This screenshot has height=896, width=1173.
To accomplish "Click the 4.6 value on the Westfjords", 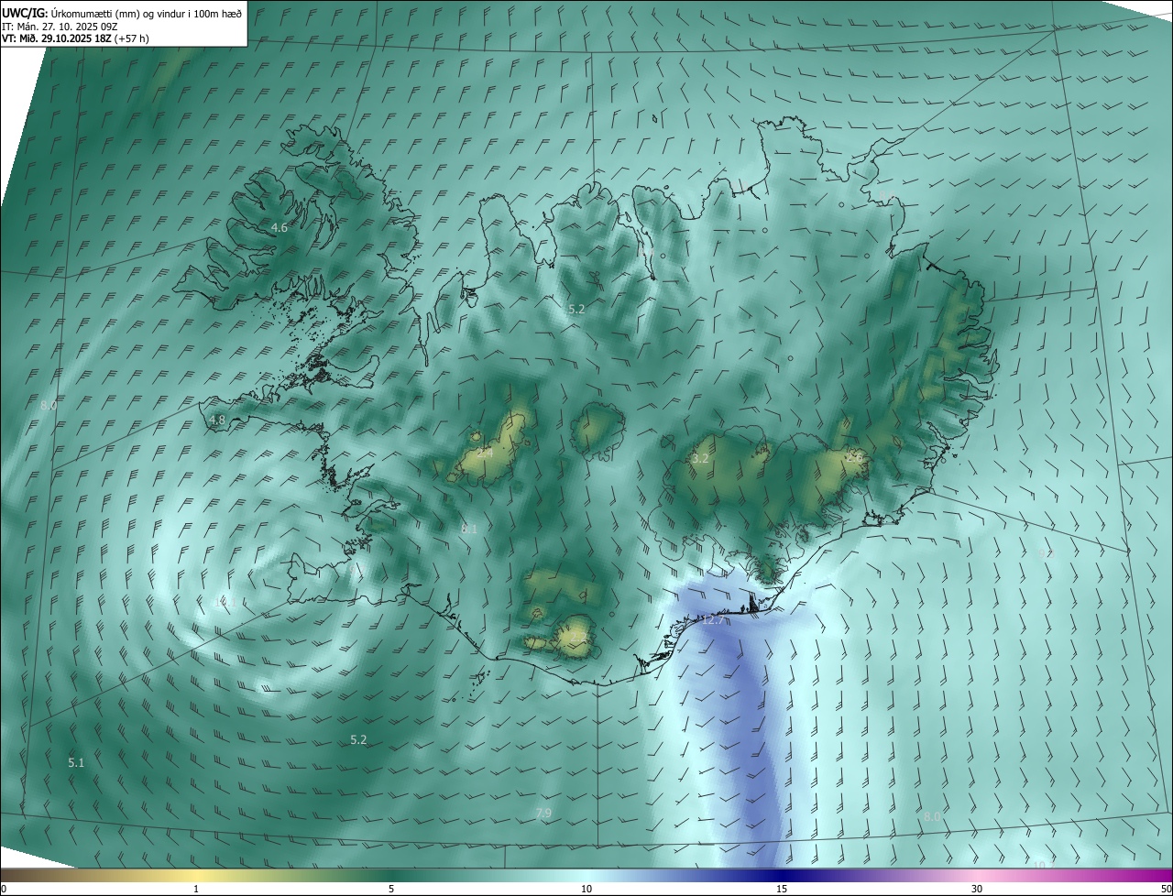I will (x=280, y=227).
